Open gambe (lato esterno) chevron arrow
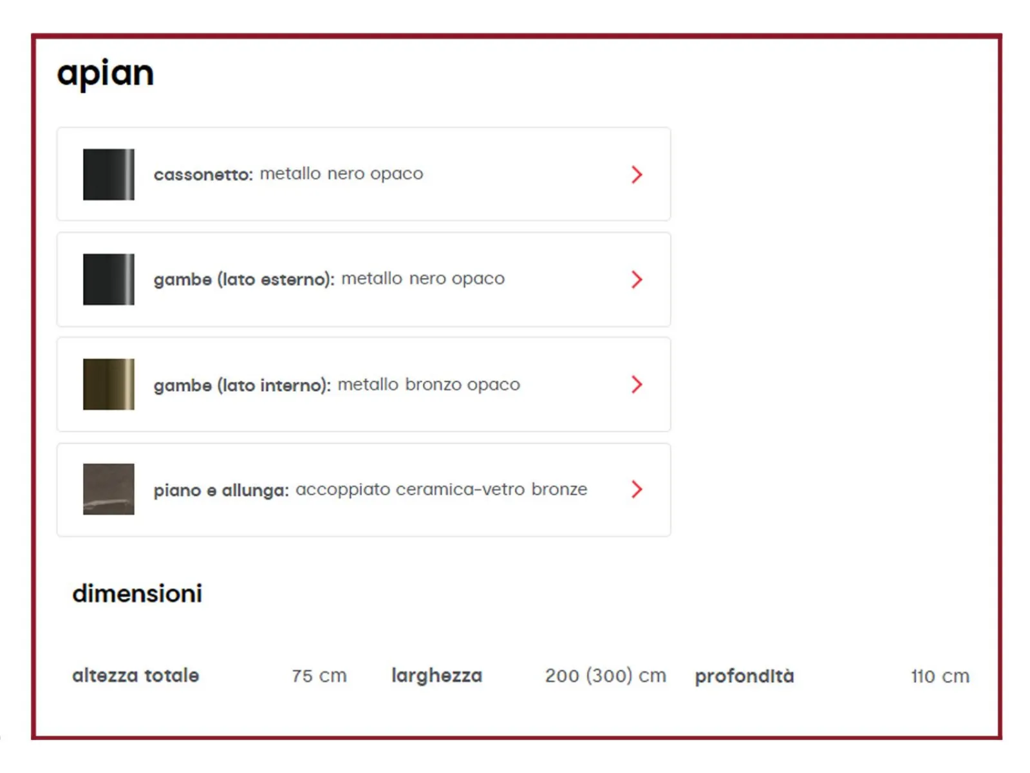 point(637,280)
